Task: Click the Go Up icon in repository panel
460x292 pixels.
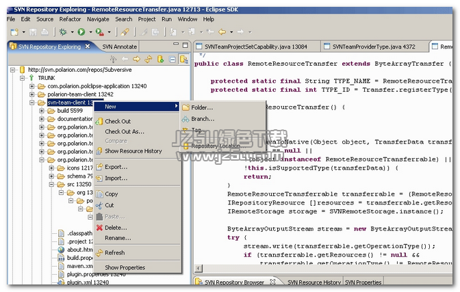Action: point(113,59)
